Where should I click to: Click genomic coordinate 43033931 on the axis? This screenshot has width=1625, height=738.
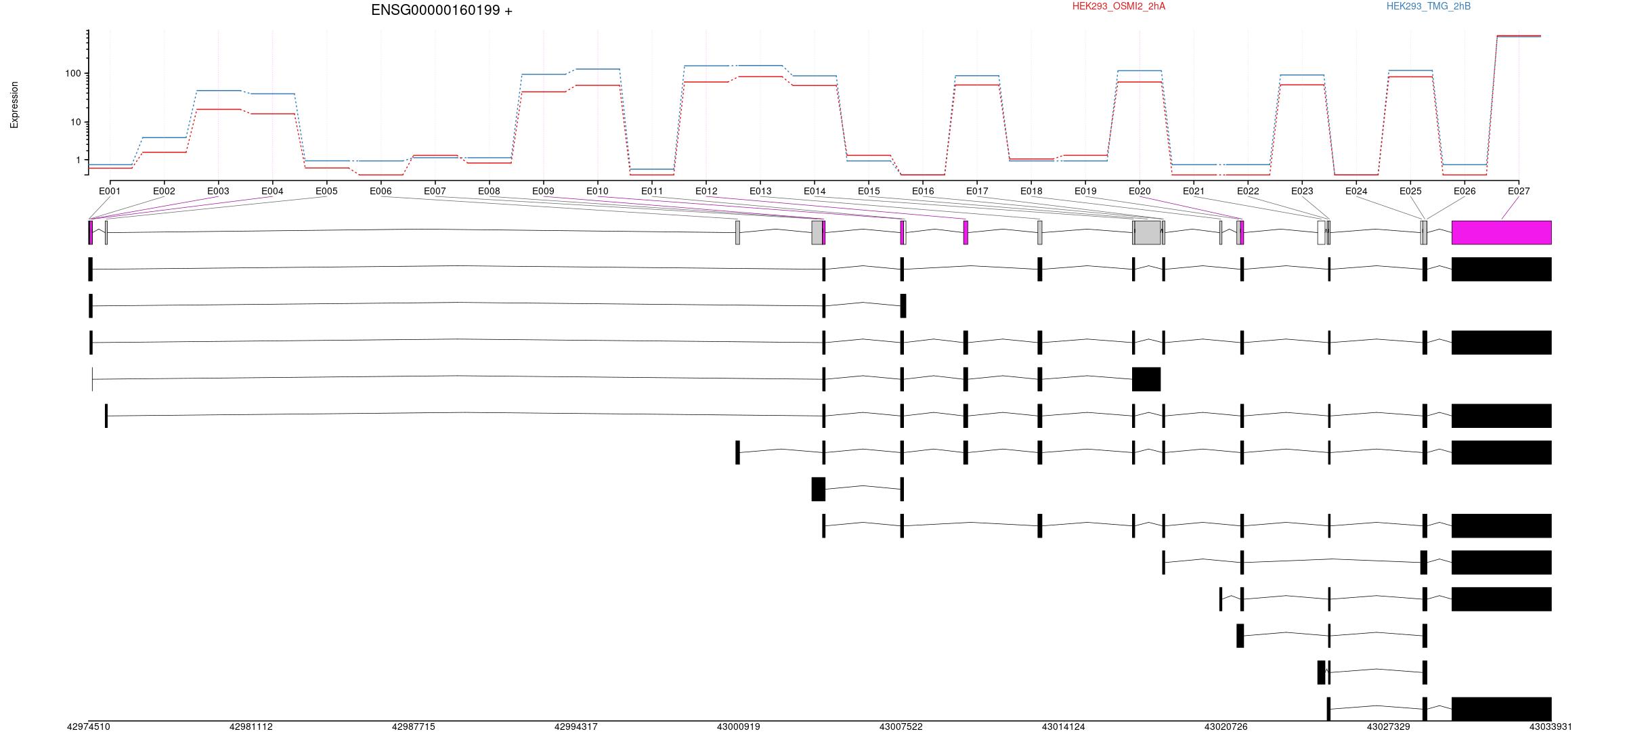pyautogui.click(x=1551, y=726)
